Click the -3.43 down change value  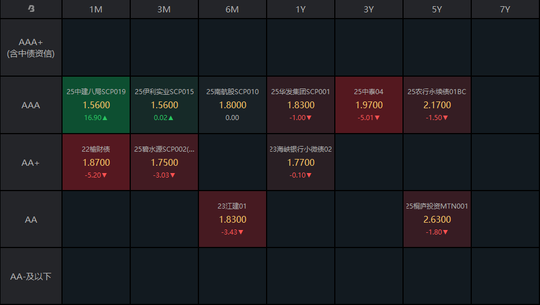pyautogui.click(x=232, y=232)
